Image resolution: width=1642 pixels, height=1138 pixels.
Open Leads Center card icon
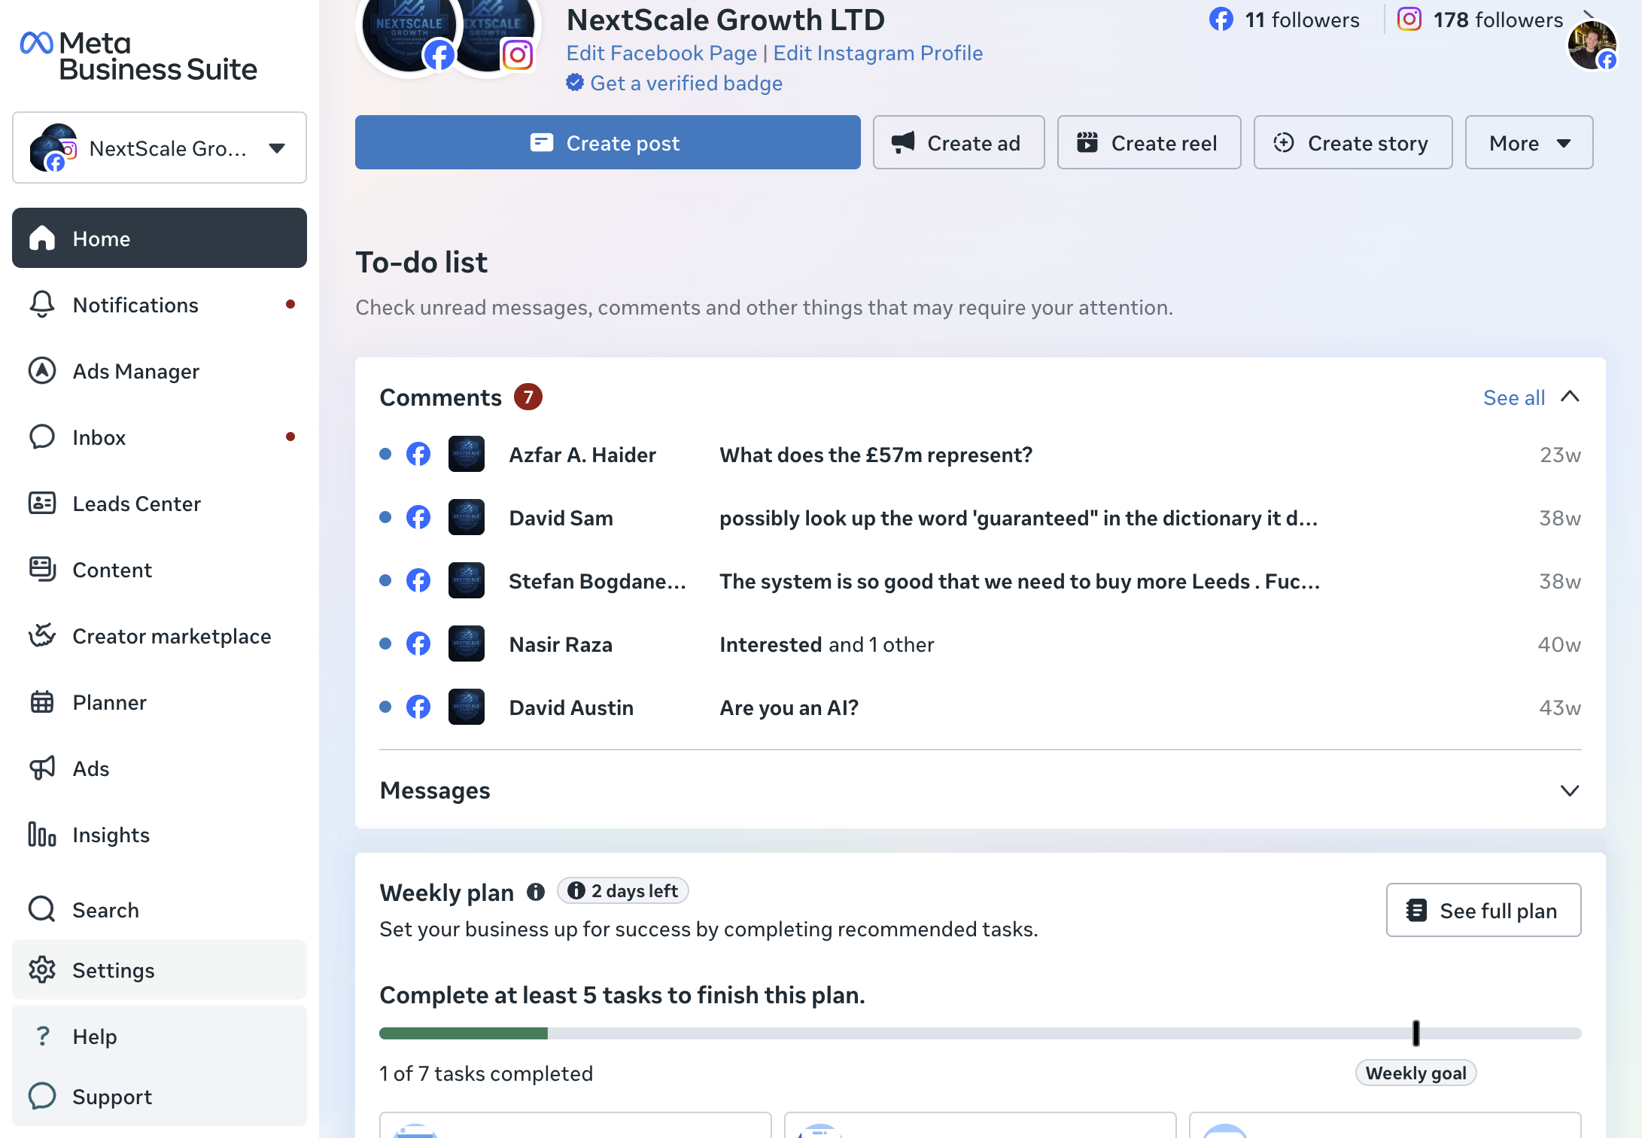click(x=42, y=504)
